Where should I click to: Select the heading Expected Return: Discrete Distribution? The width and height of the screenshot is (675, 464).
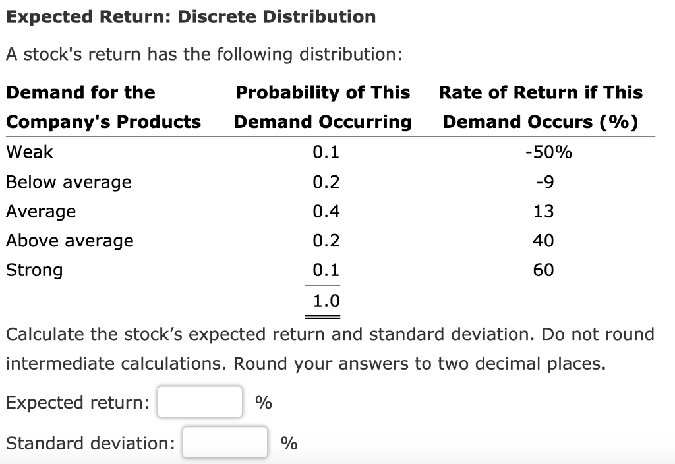pyautogui.click(x=191, y=16)
